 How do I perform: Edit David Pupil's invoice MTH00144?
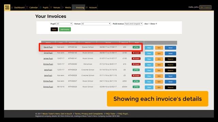(159, 48)
